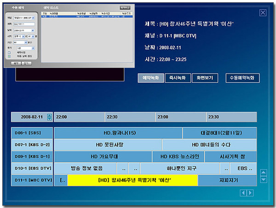Viewport: 276px width, 208px height.
Task: Click the 22:30 time header
Action: (130, 117)
